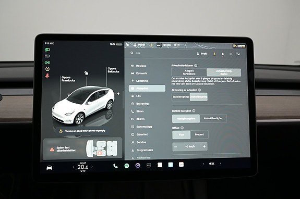Tap the white Model Y car image
This screenshot has height=199, width=300.
pyautogui.click(x=83, y=105)
